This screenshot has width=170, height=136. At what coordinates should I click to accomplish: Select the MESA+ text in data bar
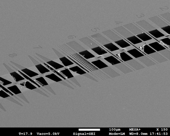[135, 129]
